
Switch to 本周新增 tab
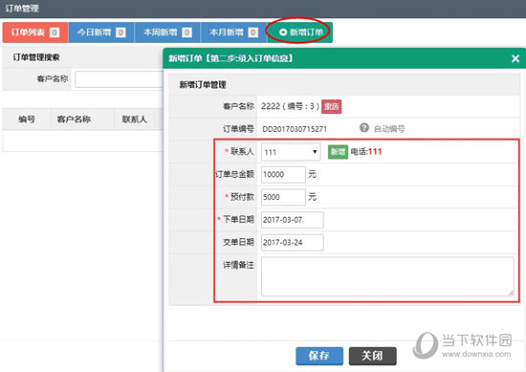(167, 33)
